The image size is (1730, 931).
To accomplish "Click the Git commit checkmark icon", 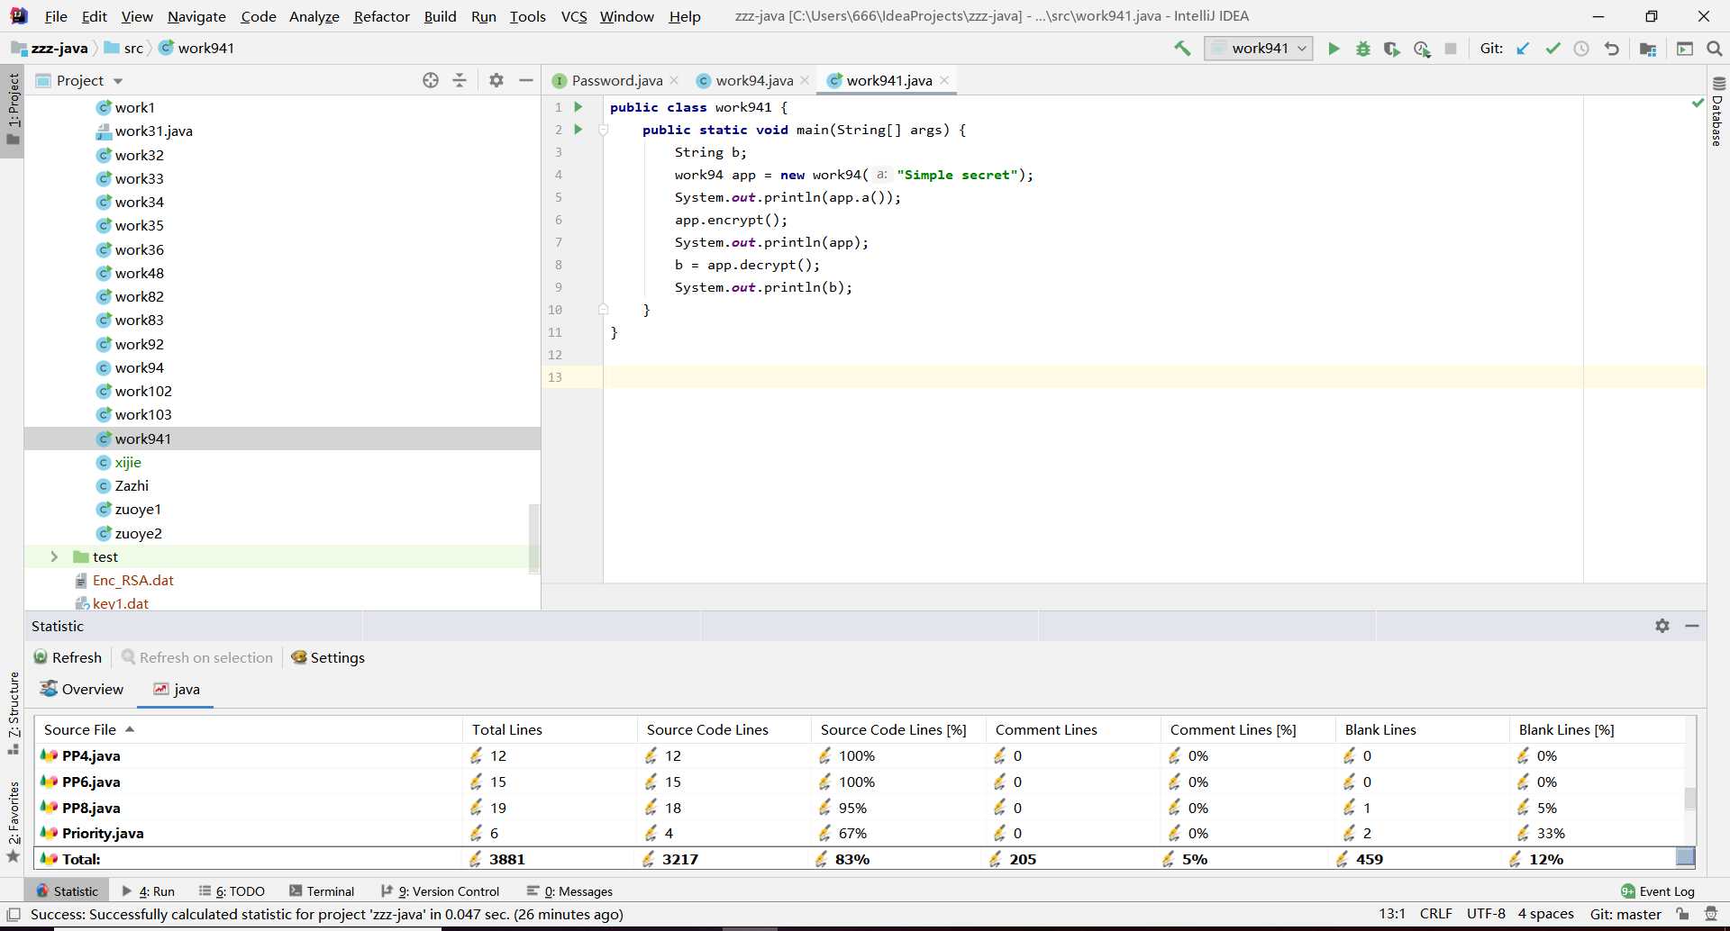I will tap(1552, 49).
